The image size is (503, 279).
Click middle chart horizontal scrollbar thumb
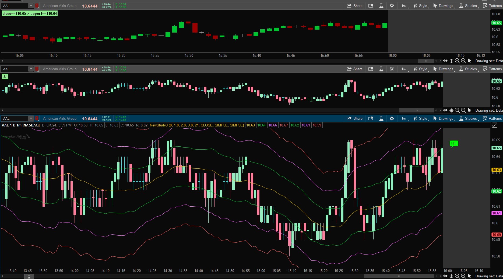[417, 110]
